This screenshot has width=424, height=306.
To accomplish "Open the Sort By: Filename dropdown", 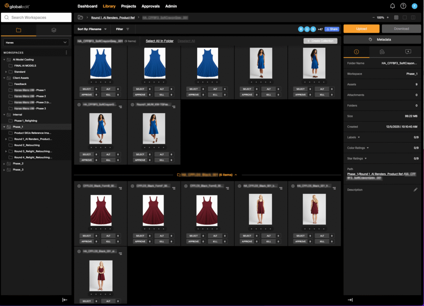I will tap(92, 29).
